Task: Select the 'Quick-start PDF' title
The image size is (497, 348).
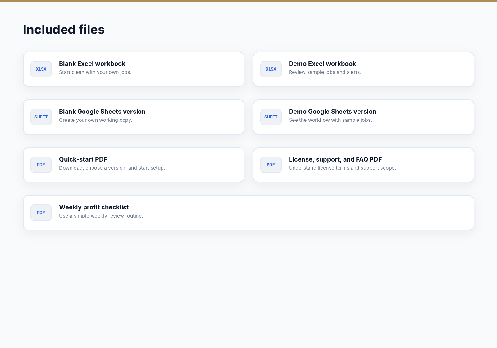Action: tap(83, 159)
